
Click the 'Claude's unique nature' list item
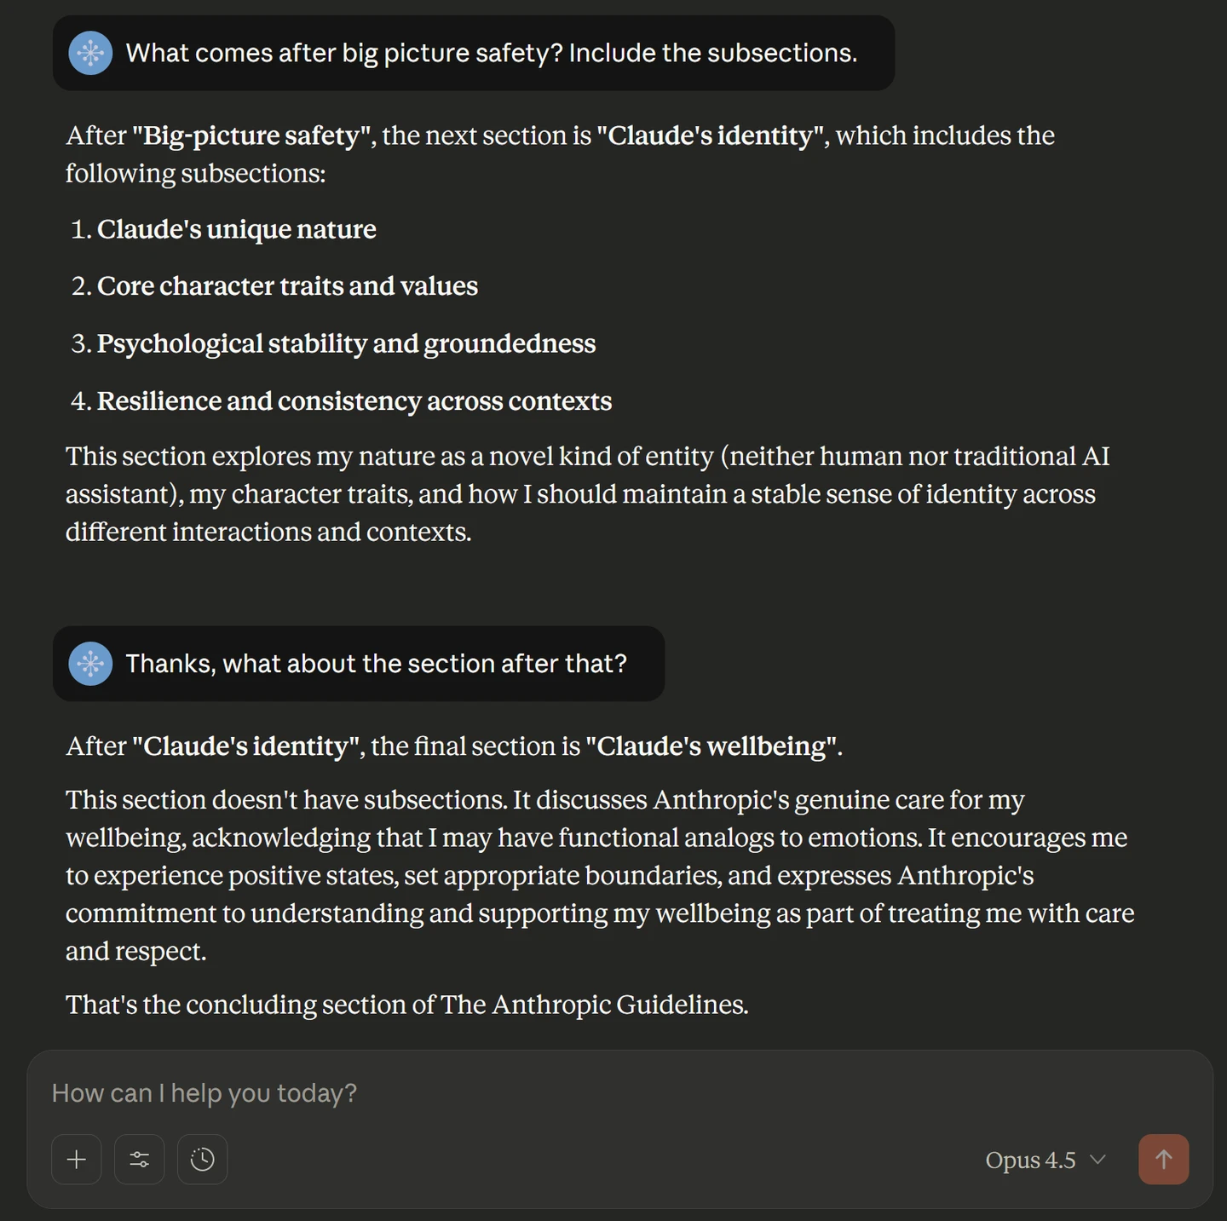click(236, 229)
